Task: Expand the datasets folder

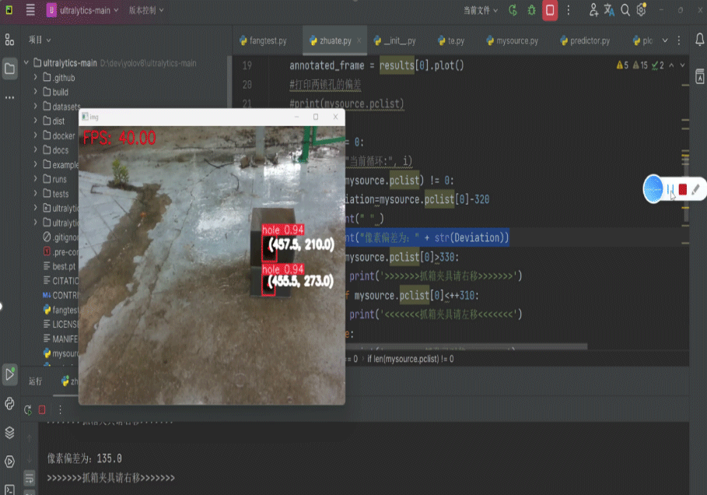Action: point(36,107)
